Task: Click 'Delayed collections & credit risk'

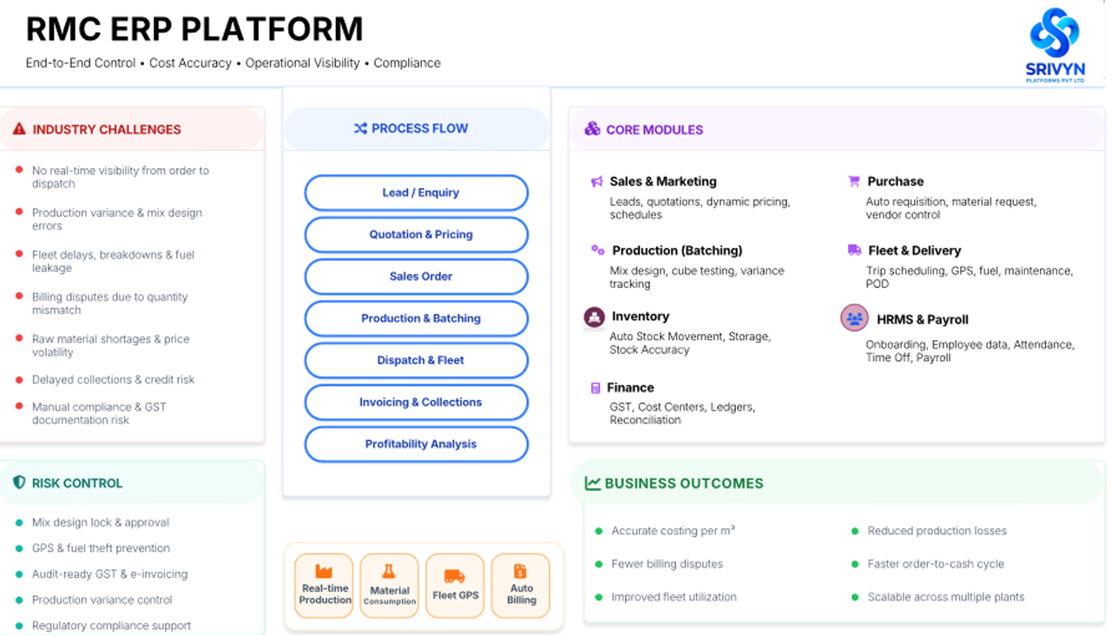Action: pyautogui.click(x=114, y=380)
